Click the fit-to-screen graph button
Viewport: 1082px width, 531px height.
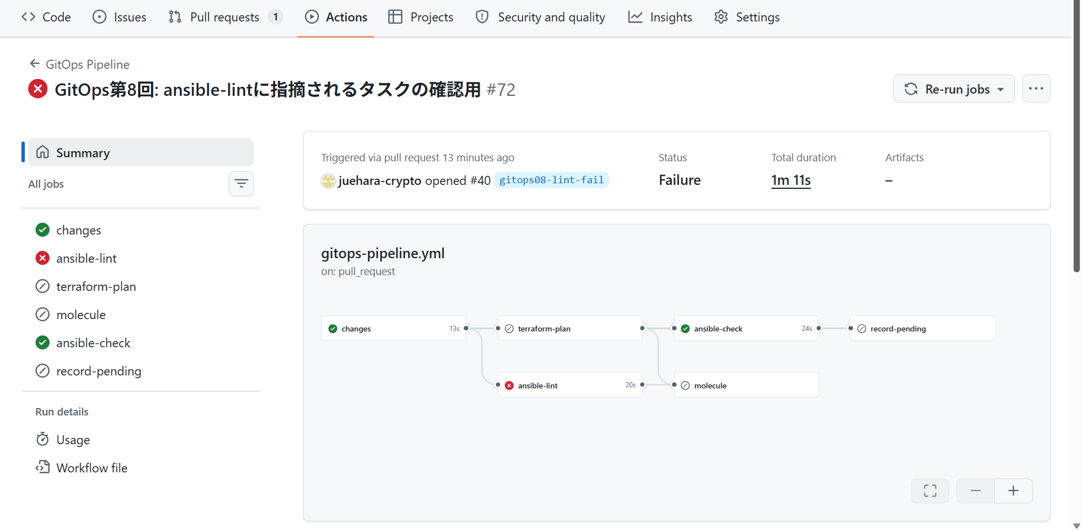pos(930,491)
